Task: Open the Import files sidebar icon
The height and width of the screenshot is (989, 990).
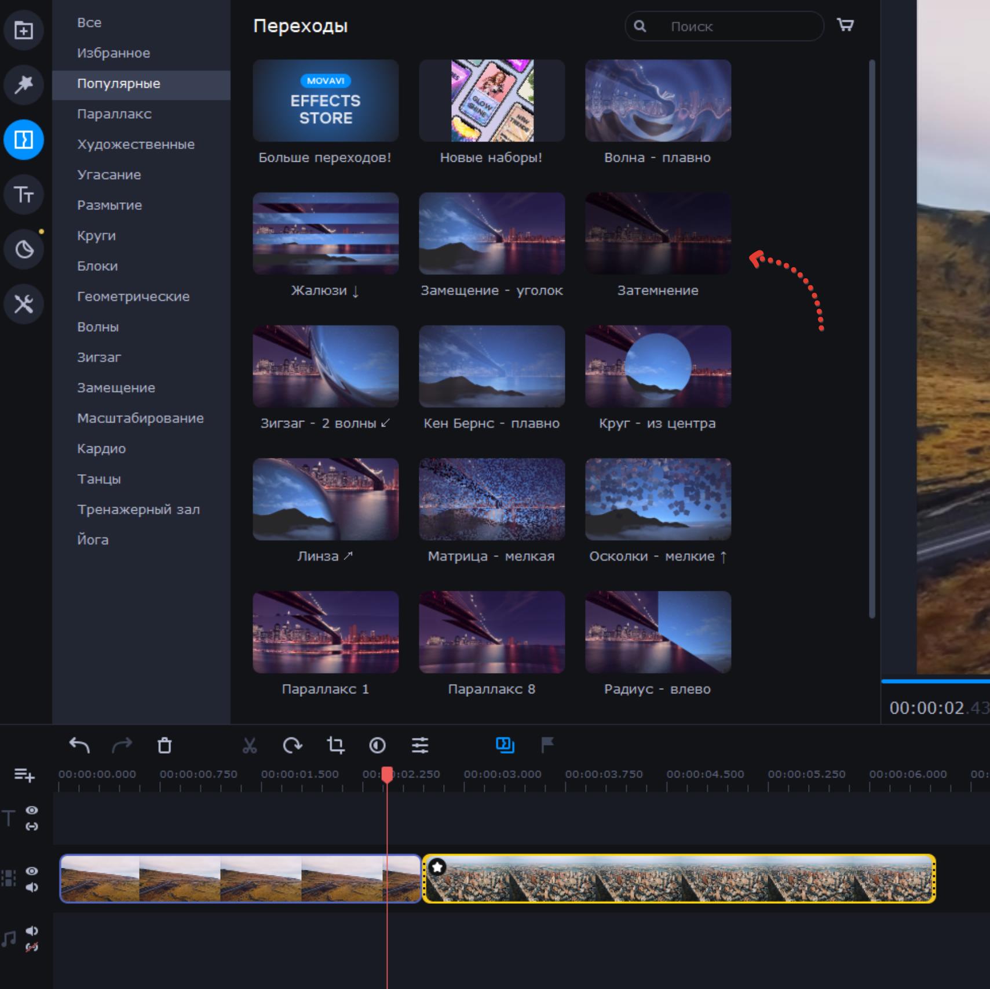Action: pyautogui.click(x=23, y=30)
